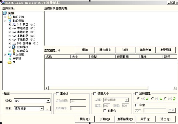Sort by the 大小 column header
The width and height of the screenshot is (178, 124).
click(80, 57)
